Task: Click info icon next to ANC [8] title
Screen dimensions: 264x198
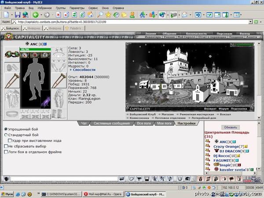Action: 45,44
